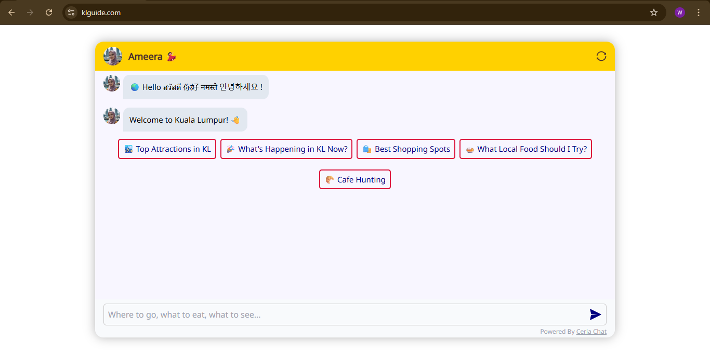
Task: Click the avatar beside the welcome message
Action: coord(111,116)
